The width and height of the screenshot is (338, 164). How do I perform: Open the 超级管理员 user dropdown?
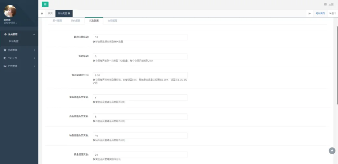click(10, 23)
